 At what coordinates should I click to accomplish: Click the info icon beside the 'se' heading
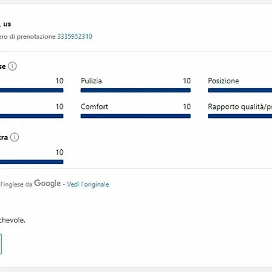(x=12, y=66)
